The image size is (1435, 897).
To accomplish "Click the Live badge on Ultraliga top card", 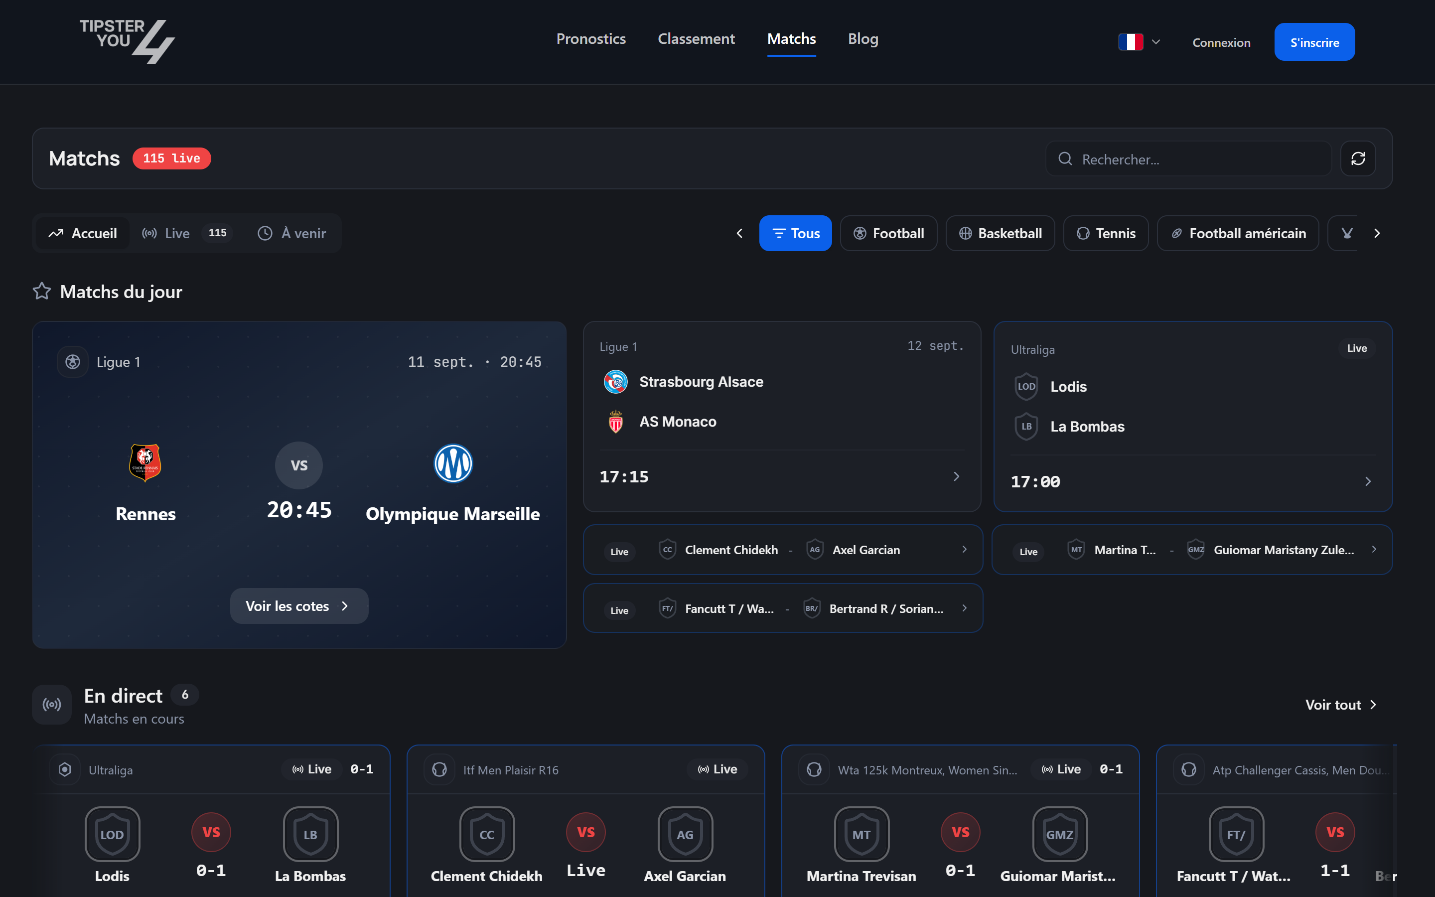I will pos(1357,348).
